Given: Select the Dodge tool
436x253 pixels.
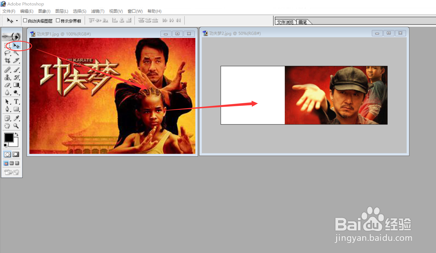Looking at the screenshot, I should pos(16,93).
